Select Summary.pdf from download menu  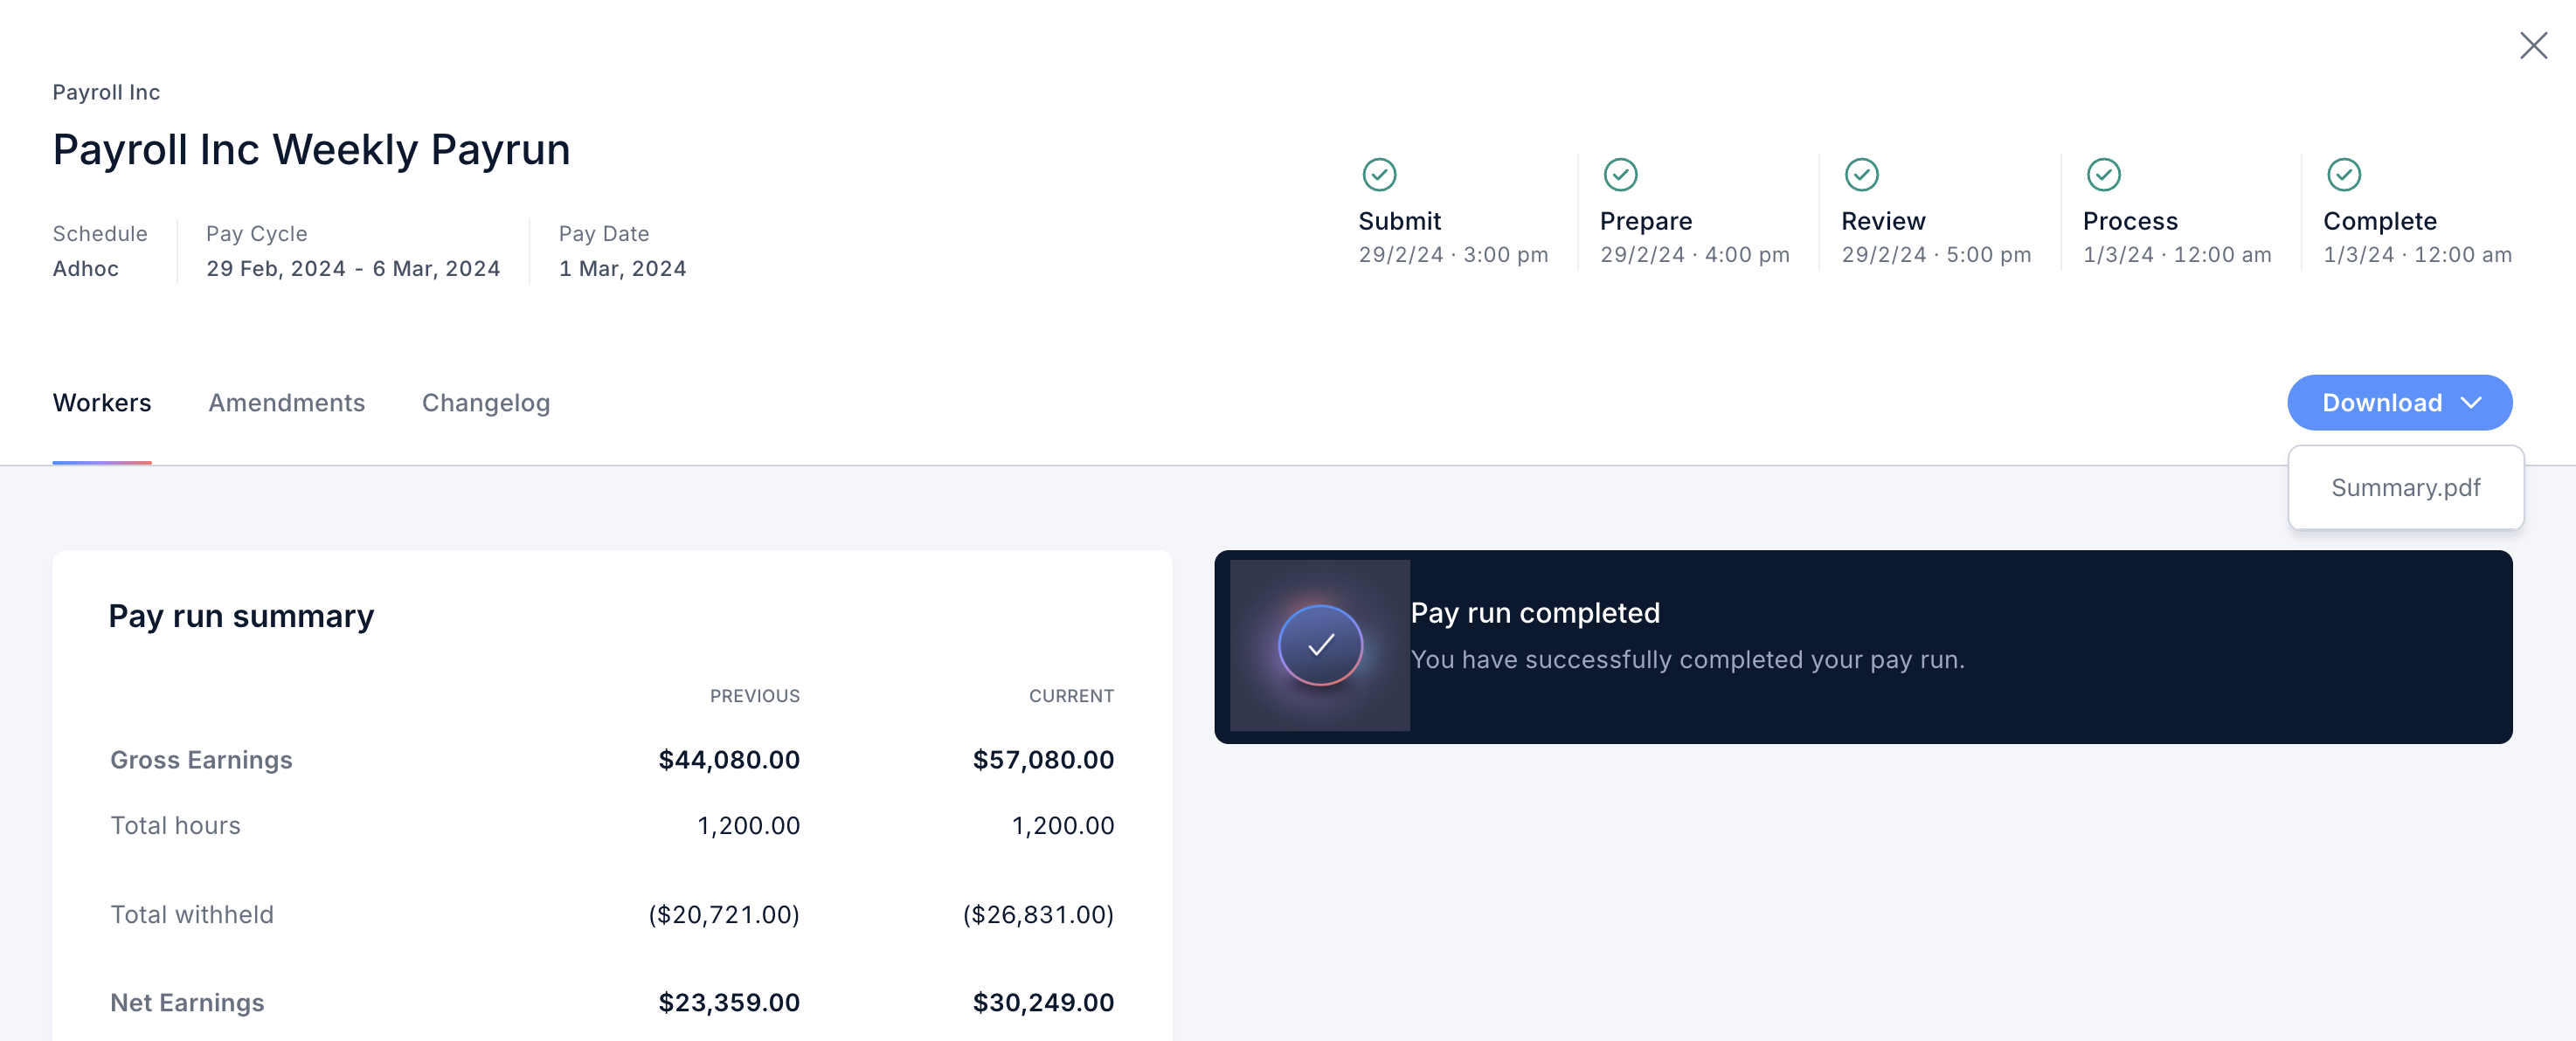2405,487
